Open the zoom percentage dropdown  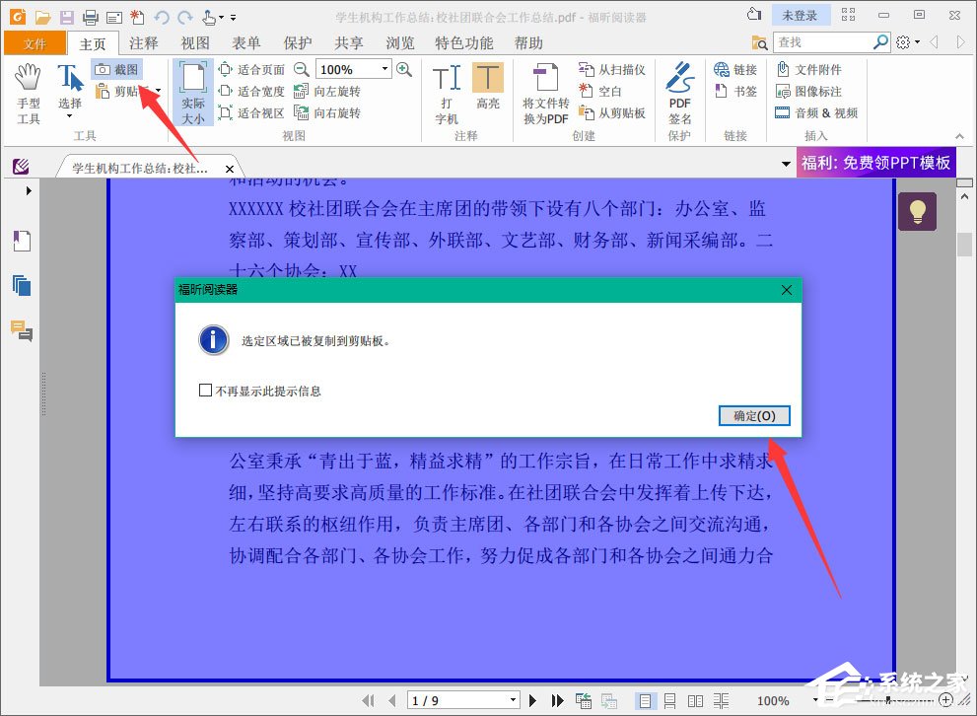pos(383,69)
